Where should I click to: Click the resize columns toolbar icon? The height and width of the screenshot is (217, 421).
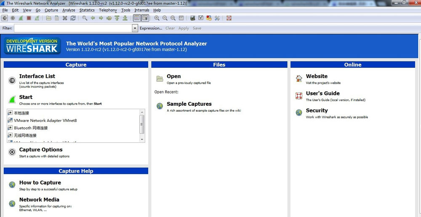(x=181, y=18)
